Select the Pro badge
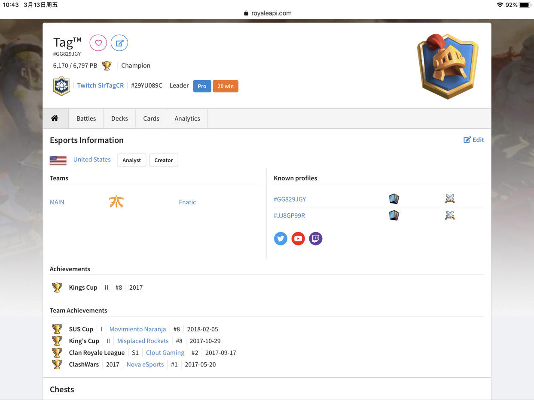This screenshot has width=534, height=400. pos(202,86)
